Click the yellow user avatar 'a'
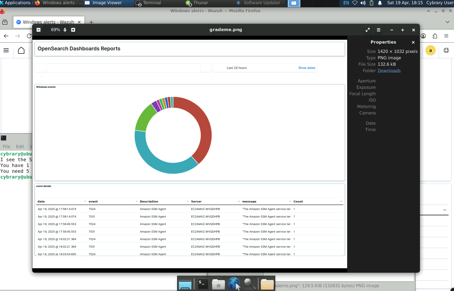This screenshot has height=291, width=454. [x=430, y=50]
